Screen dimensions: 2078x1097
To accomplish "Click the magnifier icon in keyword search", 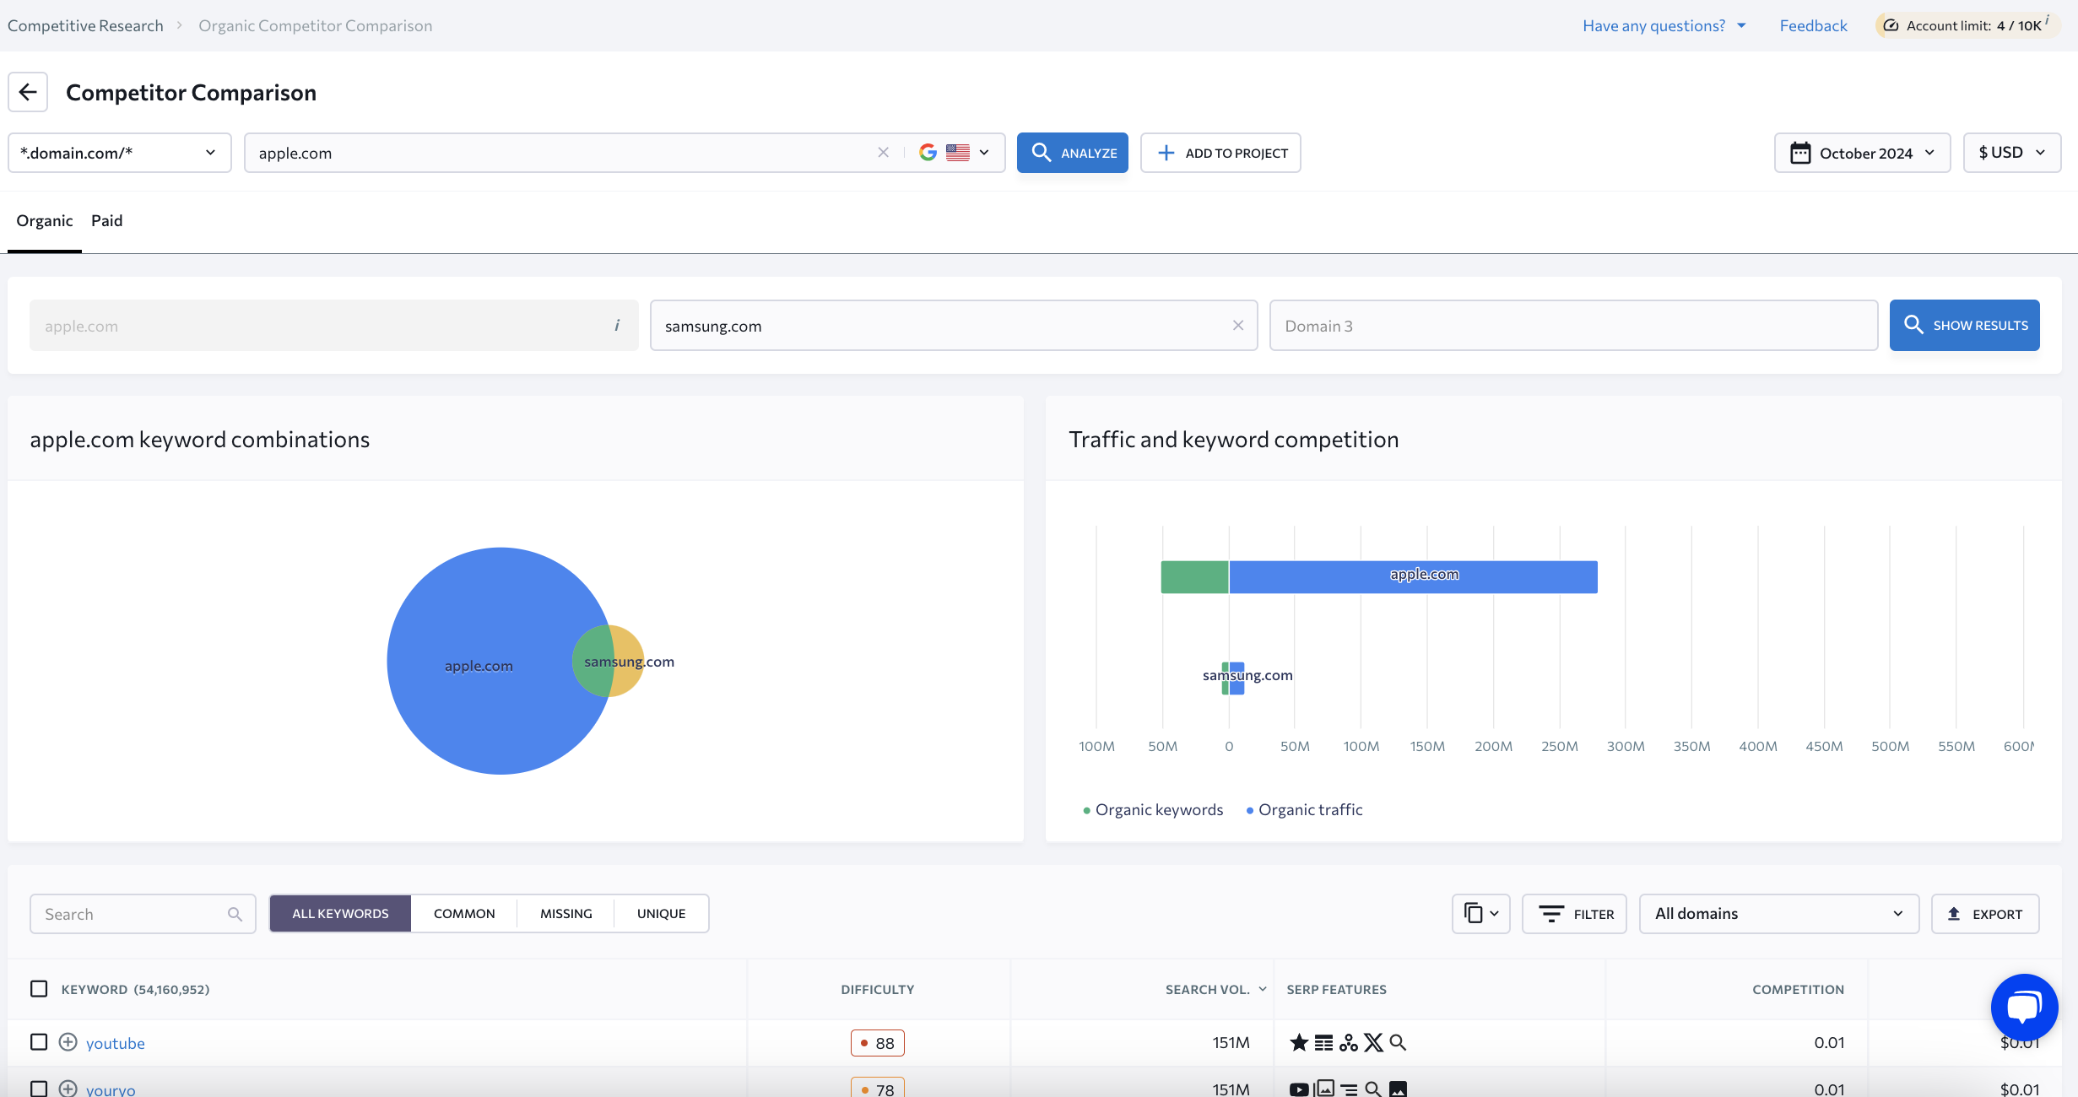I will (235, 914).
